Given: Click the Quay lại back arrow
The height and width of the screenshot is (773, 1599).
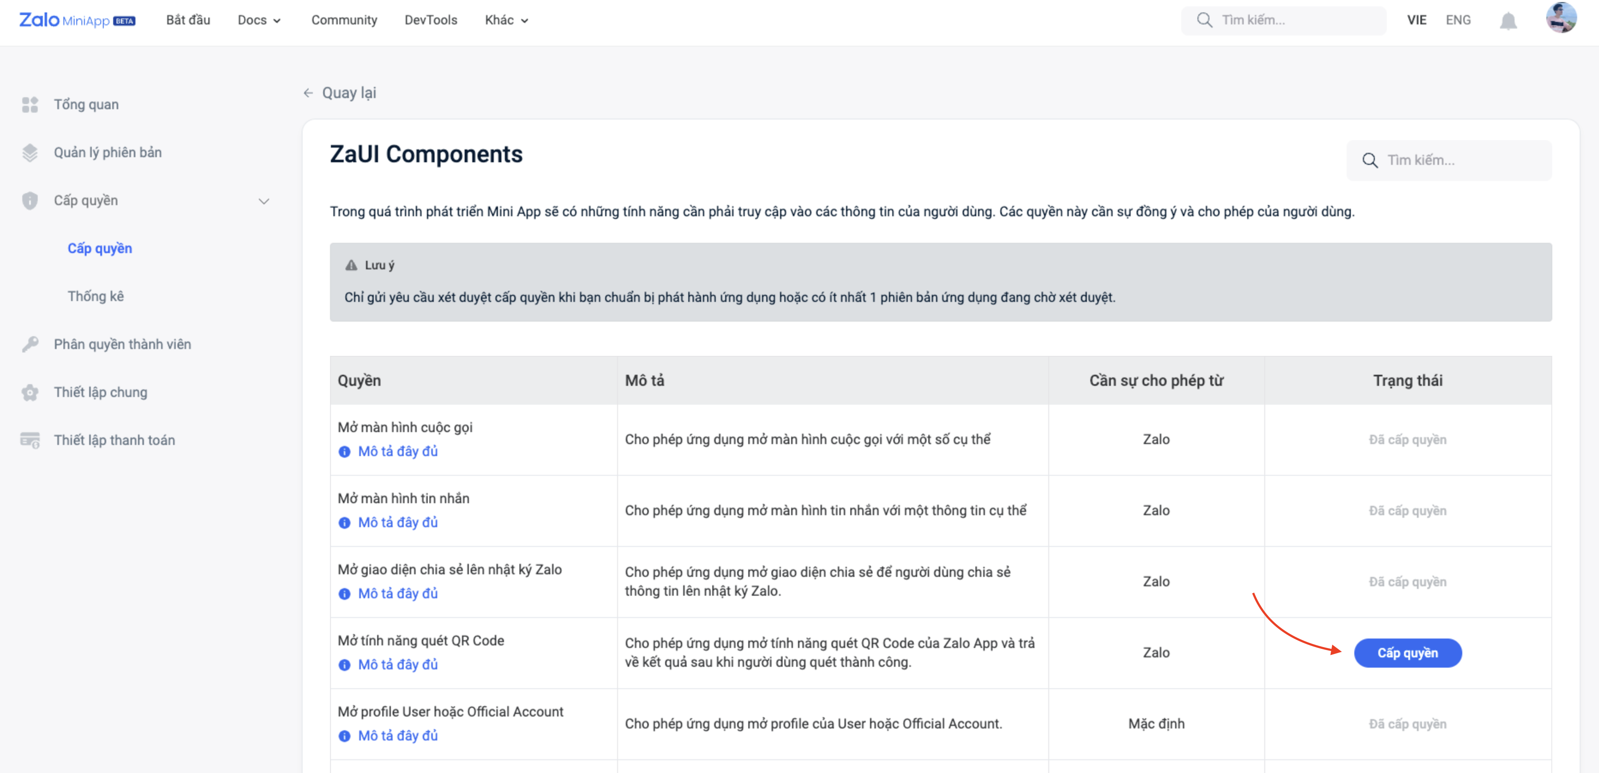Looking at the screenshot, I should (x=308, y=93).
